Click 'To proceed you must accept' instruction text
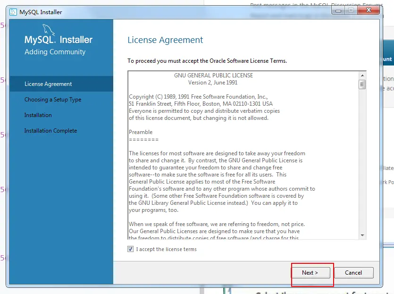The image size is (394, 294). 207,61
